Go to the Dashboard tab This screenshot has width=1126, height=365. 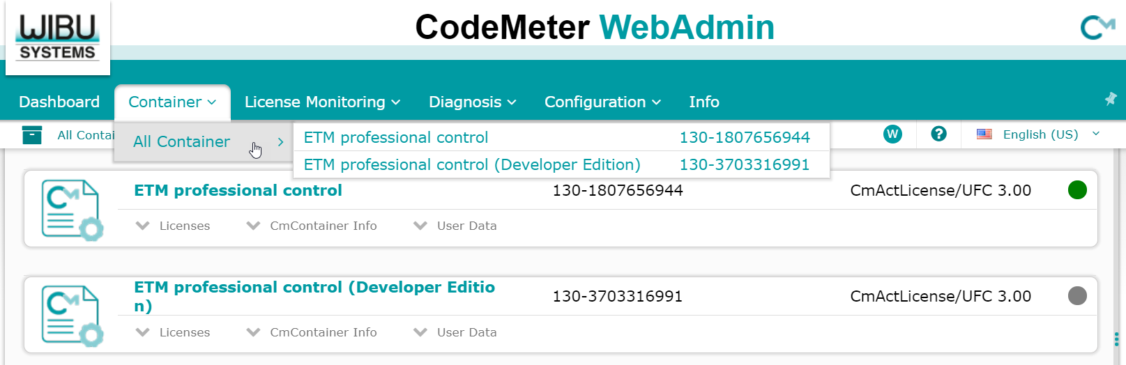pyautogui.click(x=59, y=102)
